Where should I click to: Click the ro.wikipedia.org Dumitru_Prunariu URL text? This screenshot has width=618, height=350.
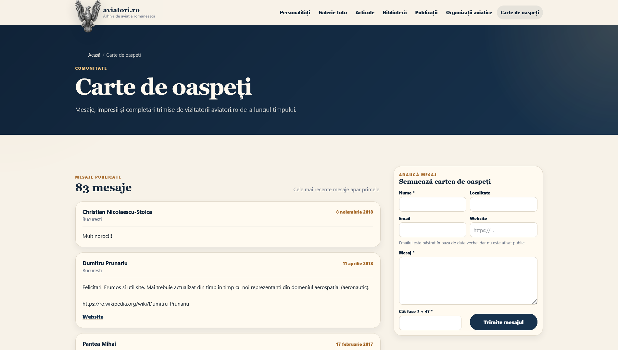coord(136,304)
